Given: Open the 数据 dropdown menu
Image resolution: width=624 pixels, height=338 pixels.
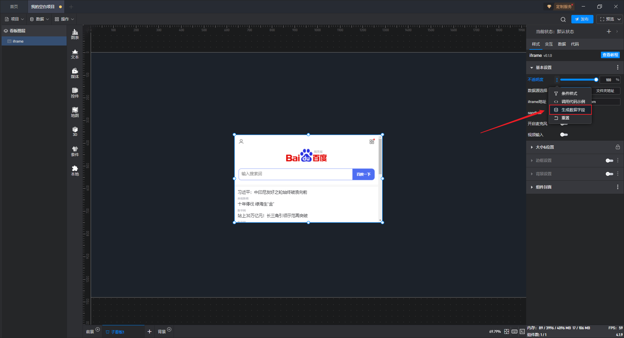Looking at the screenshot, I should click(39, 19).
